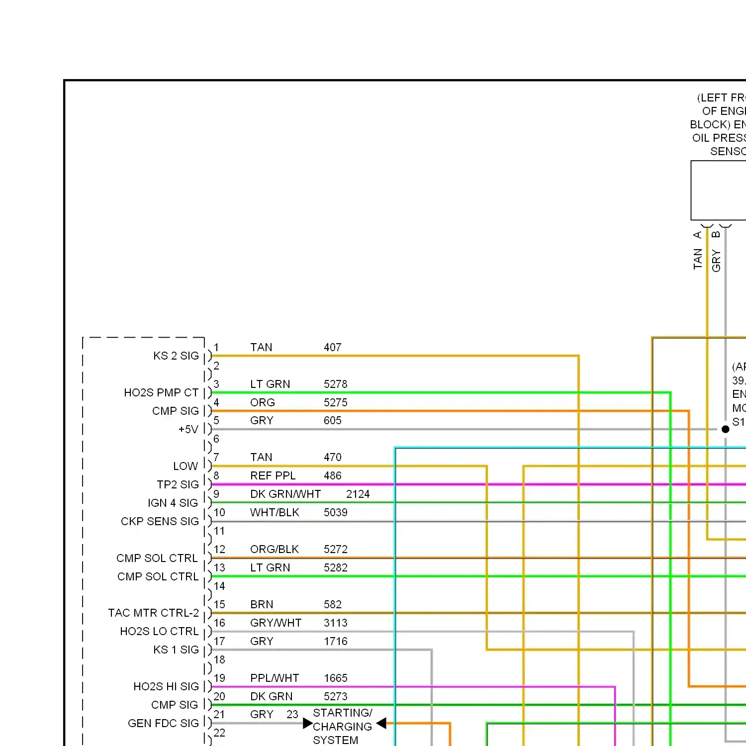This screenshot has height=746, width=746.
Task: Click circuit number 1665
Action: [336, 678]
